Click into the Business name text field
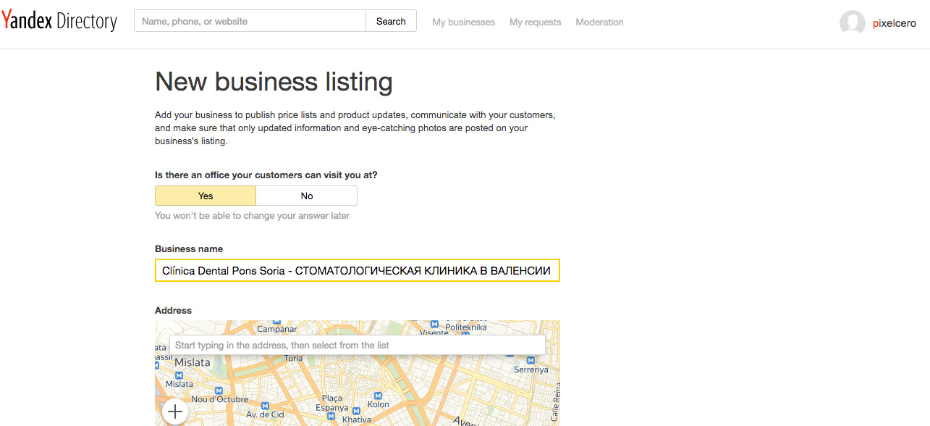This screenshot has height=426, width=930. pyautogui.click(x=357, y=271)
